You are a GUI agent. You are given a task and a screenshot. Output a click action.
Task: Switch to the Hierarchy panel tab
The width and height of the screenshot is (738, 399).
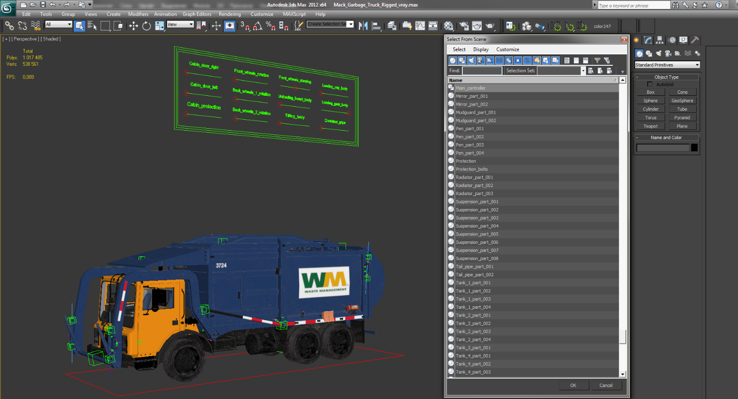660,40
